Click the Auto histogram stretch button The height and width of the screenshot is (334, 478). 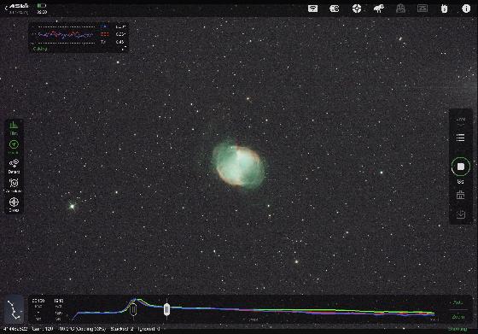pos(458,303)
